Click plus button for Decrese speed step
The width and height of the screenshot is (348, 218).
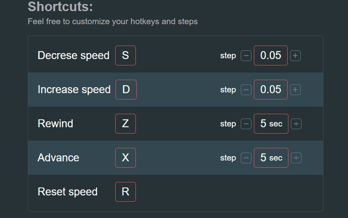[x=295, y=56]
